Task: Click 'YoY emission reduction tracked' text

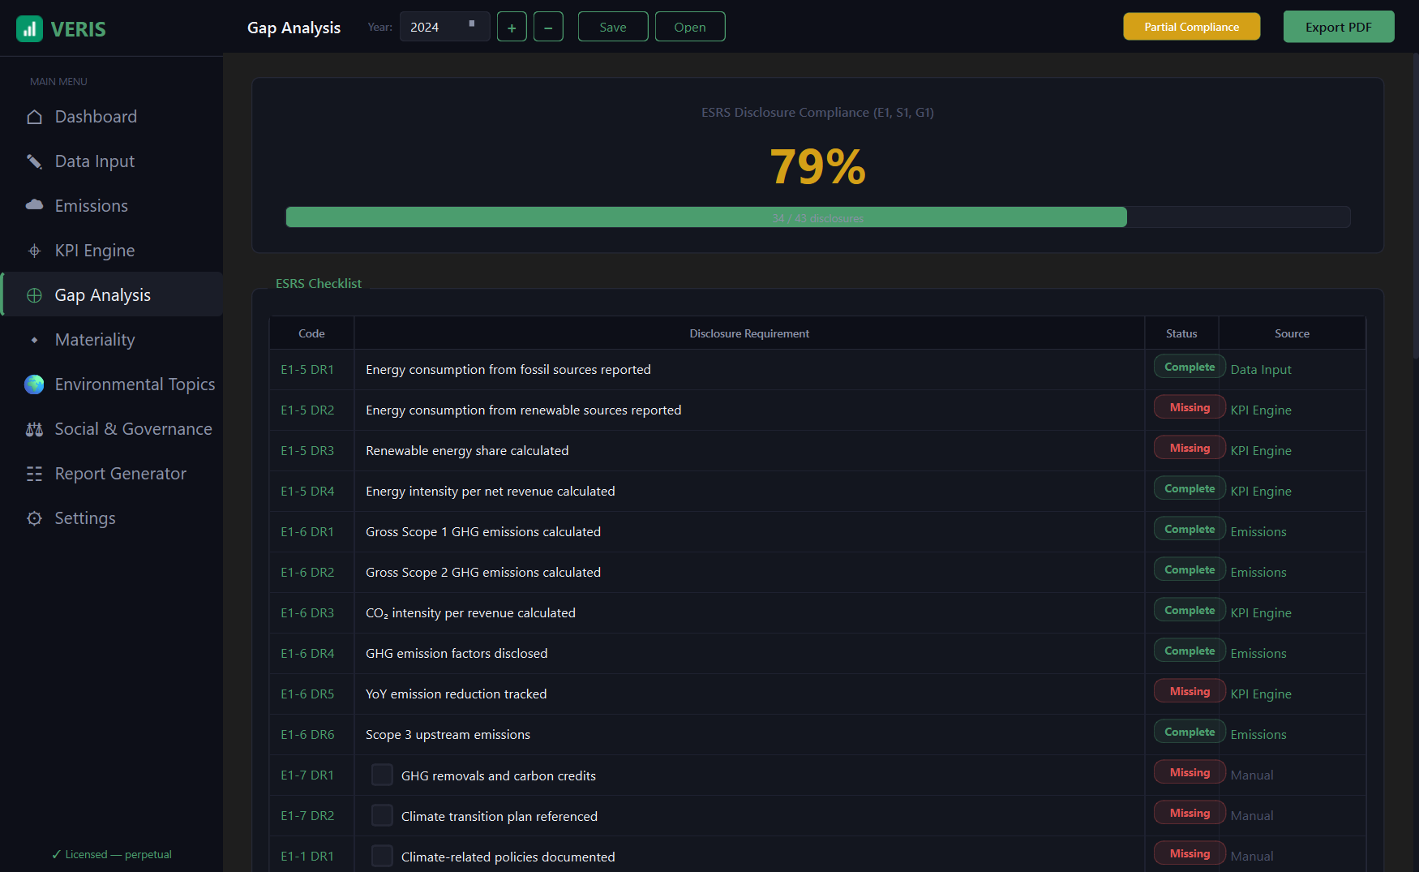Action: coord(457,694)
